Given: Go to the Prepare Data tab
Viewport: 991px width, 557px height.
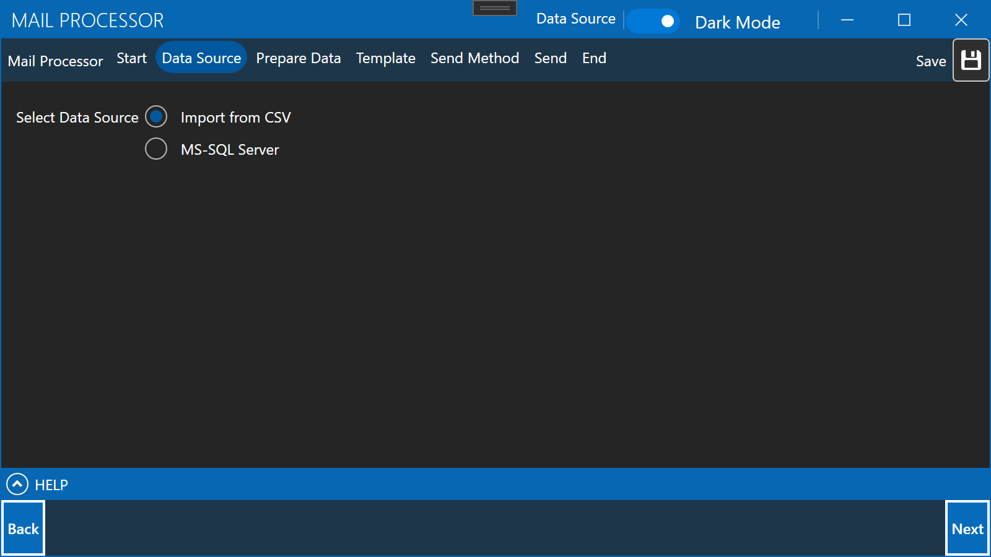Looking at the screenshot, I should (299, 58).
